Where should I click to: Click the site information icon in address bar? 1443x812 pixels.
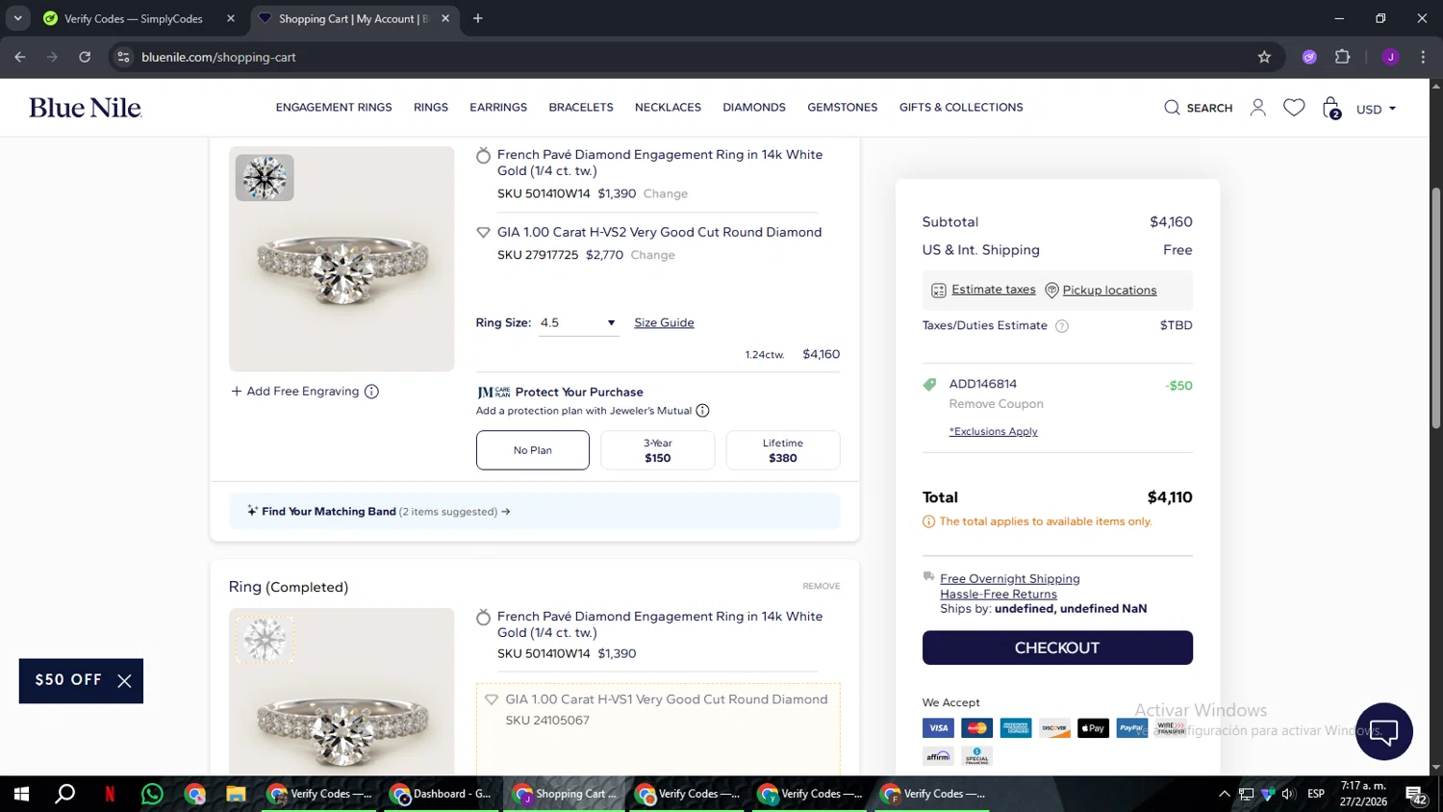123,57
